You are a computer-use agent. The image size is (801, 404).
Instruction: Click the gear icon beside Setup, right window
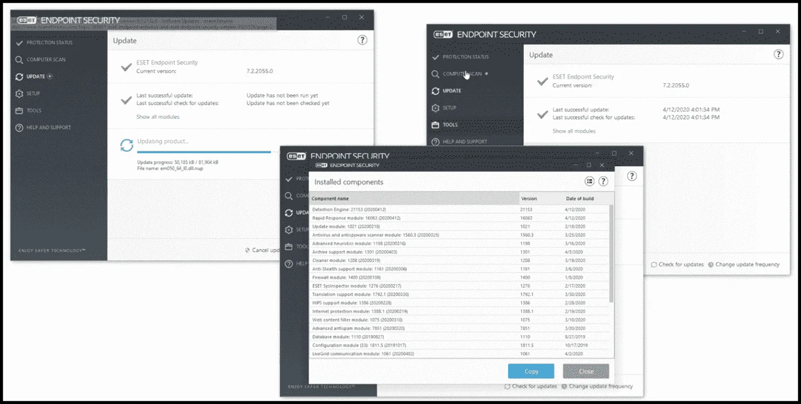[x=436, y=108]
